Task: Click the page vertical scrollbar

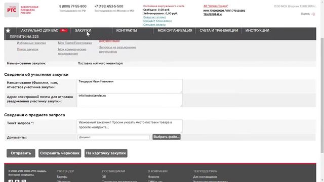Action: (322, 96)
